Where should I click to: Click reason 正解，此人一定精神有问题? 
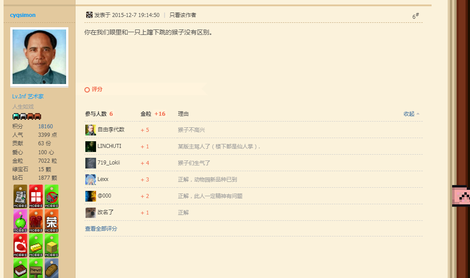tap(210, 196)
